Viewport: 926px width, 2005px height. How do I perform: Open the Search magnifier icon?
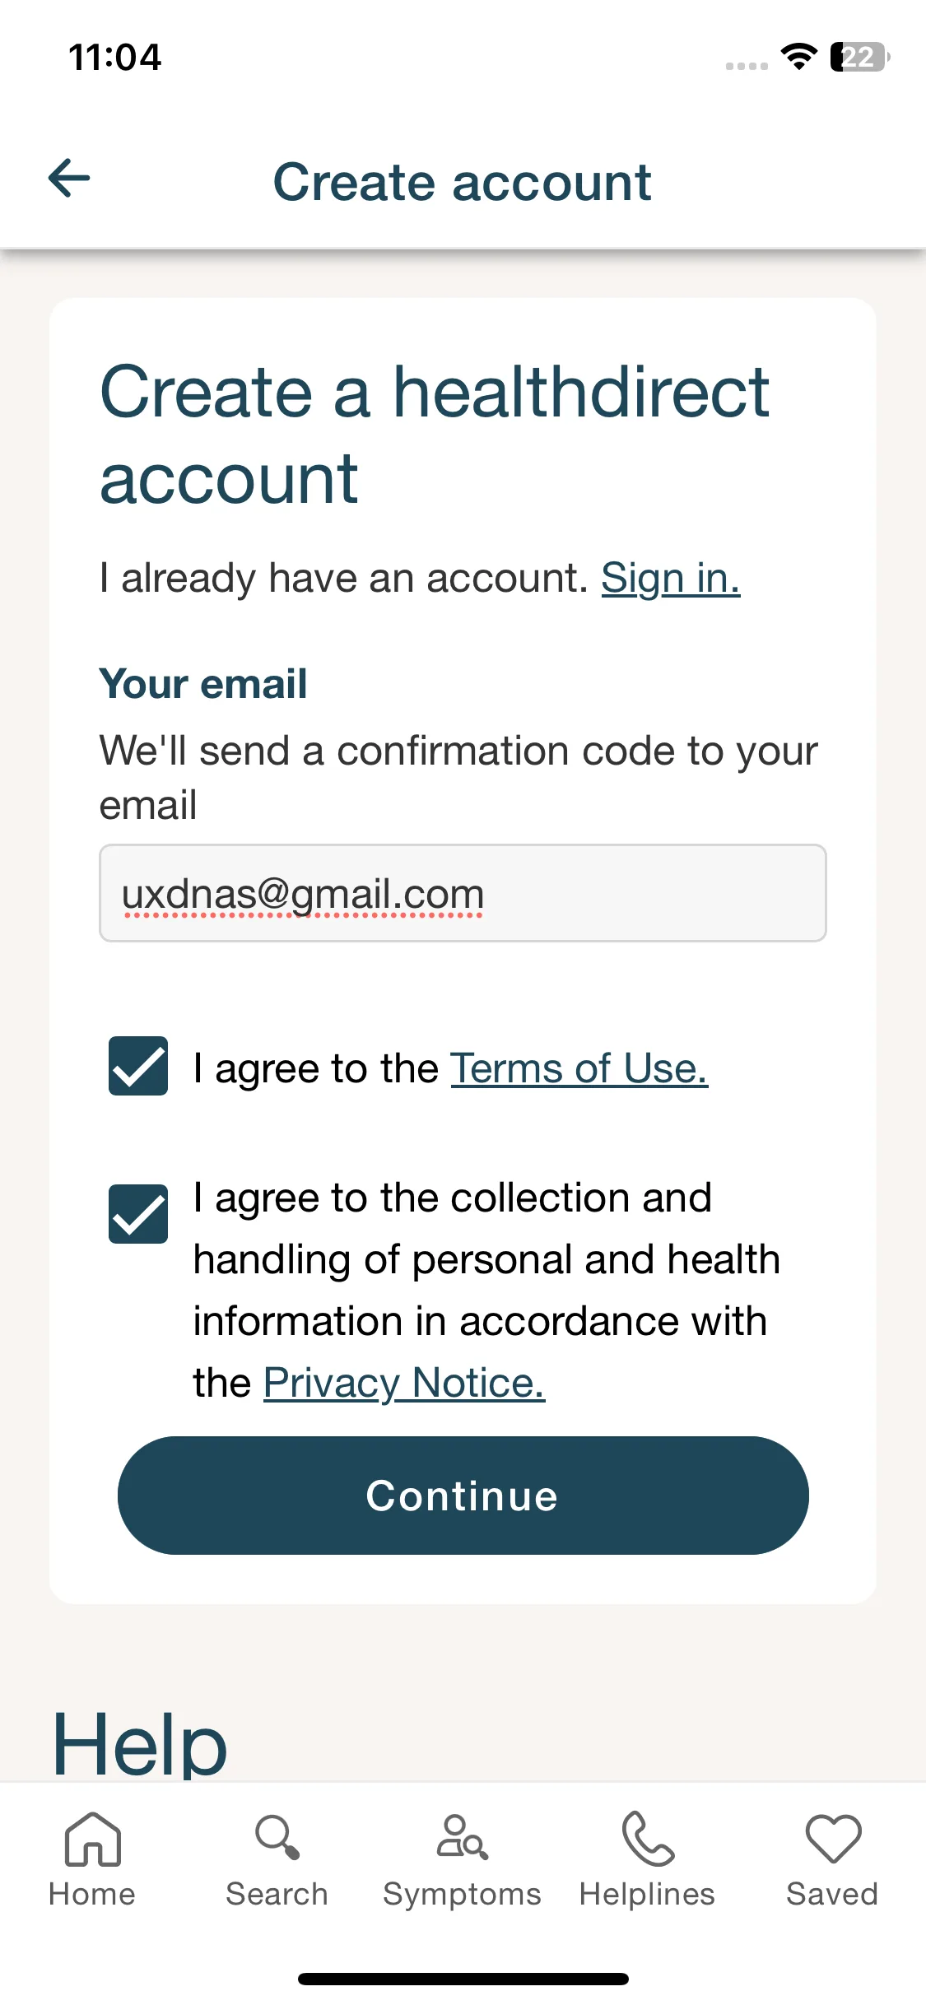277,1837
